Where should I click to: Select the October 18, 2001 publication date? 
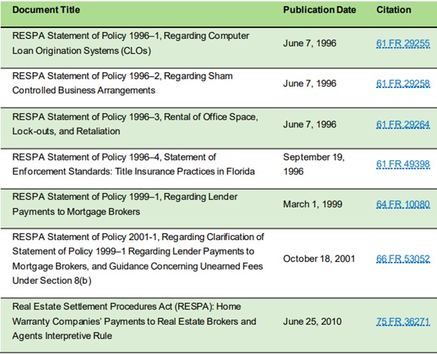[x=318, y=259]
